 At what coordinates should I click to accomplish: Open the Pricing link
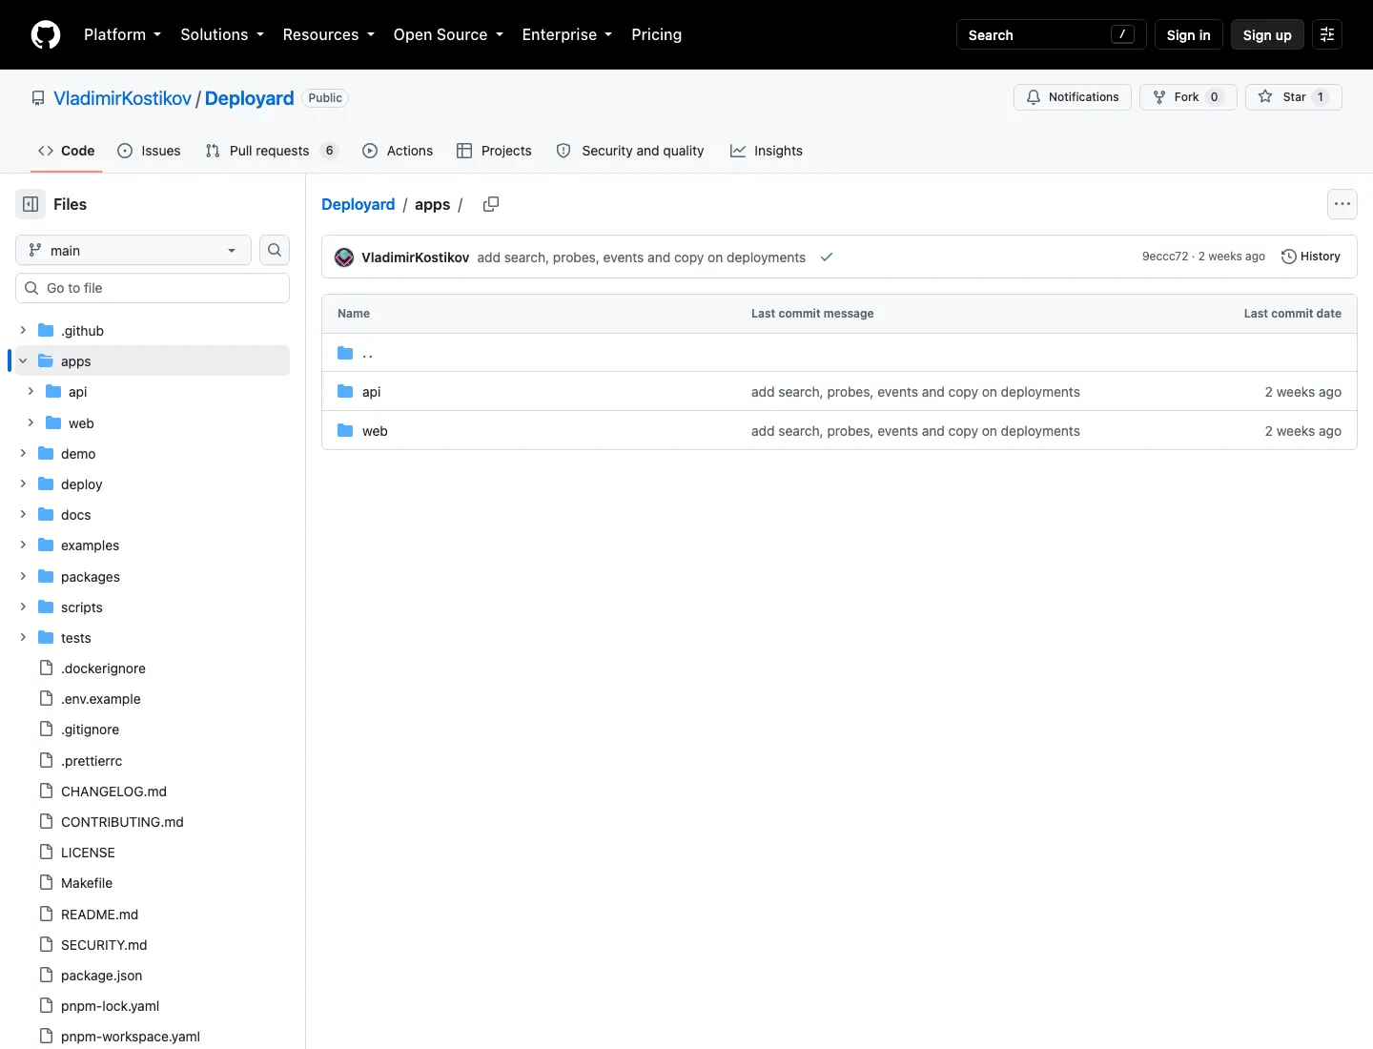pyautogui.click(x=656, y=35)
